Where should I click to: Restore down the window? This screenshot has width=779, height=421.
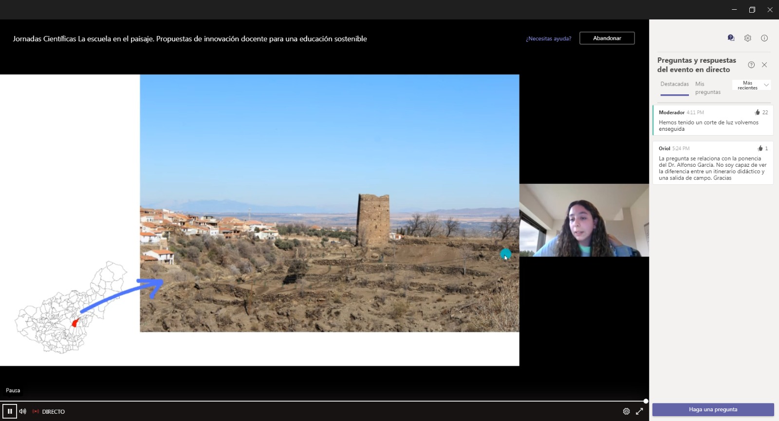(752, 9)
